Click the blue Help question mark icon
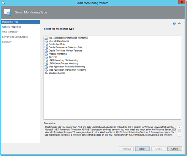 pyautogui.click(x=174, y=23)
